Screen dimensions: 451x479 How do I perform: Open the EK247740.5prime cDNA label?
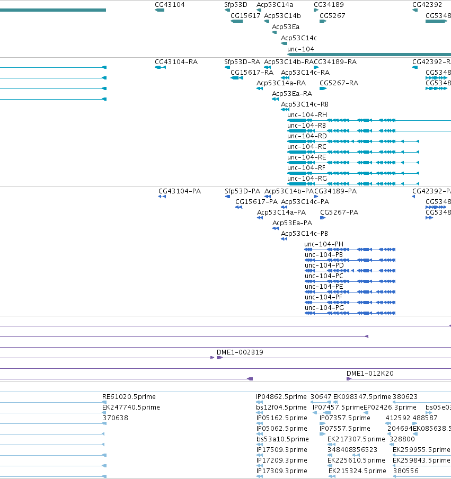[x=131, y=407]
